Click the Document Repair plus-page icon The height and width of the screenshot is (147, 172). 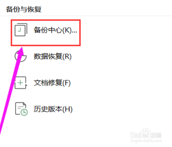(21, 83)
